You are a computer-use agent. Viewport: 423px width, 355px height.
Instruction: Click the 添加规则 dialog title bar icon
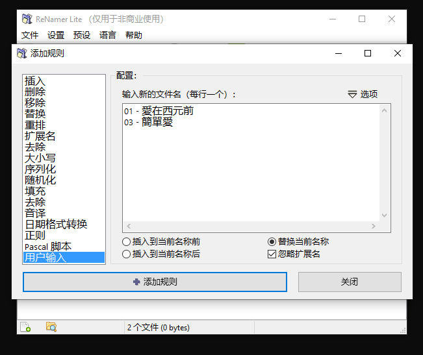22,53
